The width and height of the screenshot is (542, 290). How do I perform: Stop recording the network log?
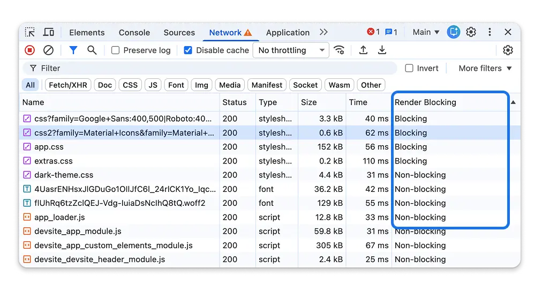[x=30, y=50]
